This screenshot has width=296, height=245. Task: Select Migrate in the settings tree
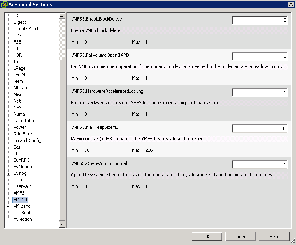click(21, 88)
